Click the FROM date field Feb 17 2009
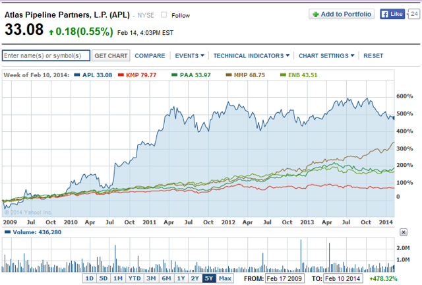This screenshot has height=285, width=422. coord(285,278)
